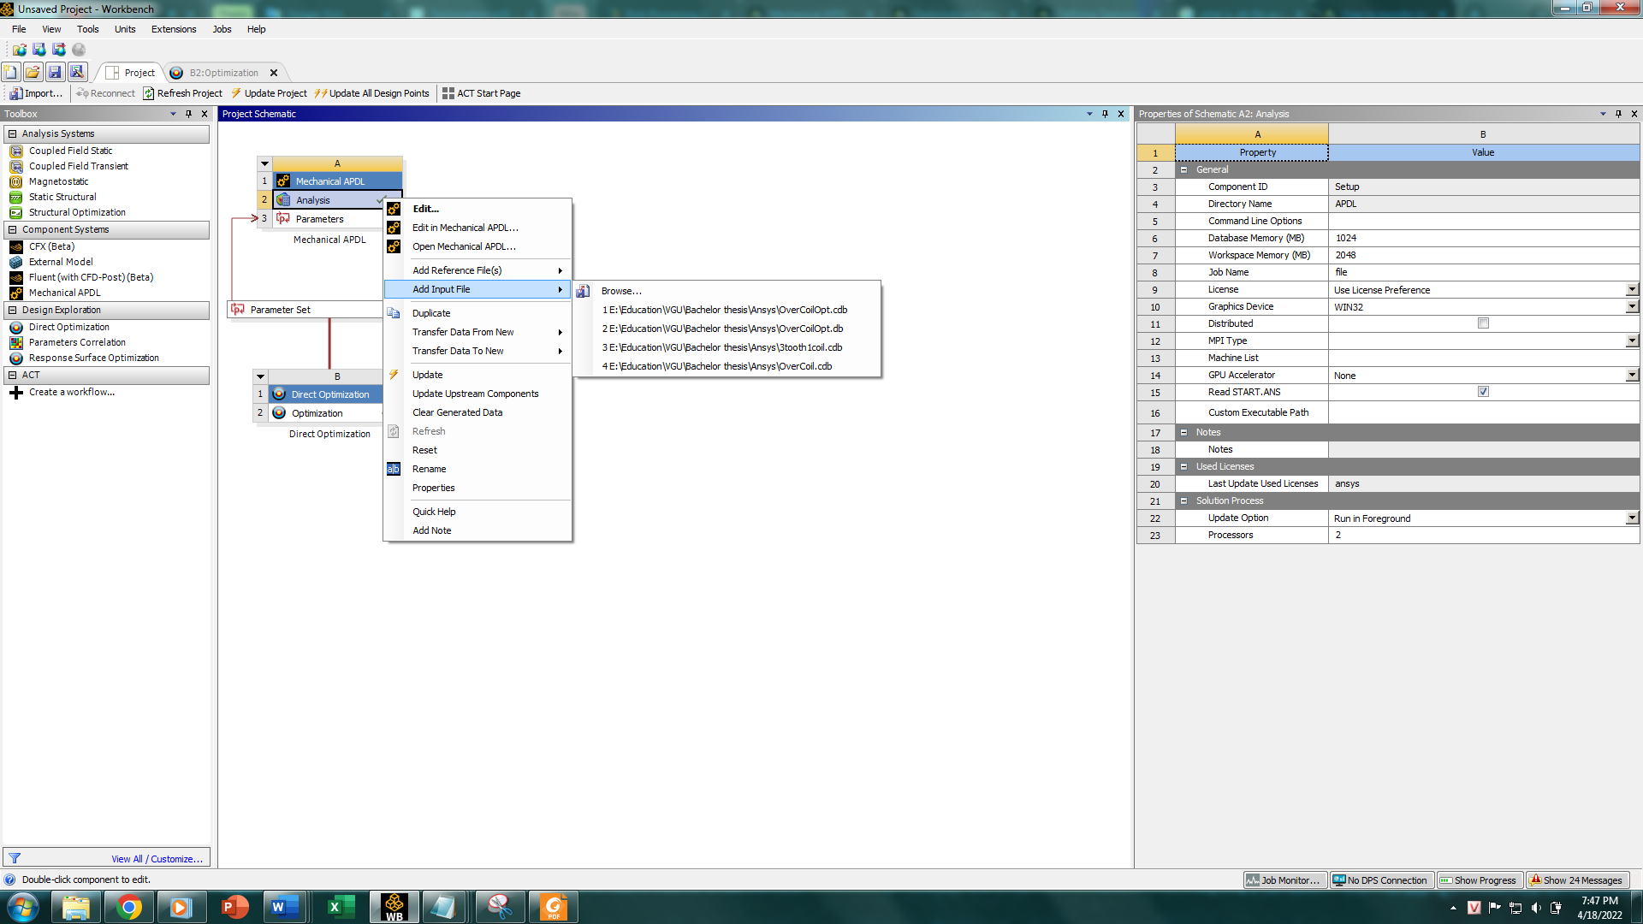Open the Update Option dropdown
This screenshot has width=1643, height=924.
(x=1632, y=518)
